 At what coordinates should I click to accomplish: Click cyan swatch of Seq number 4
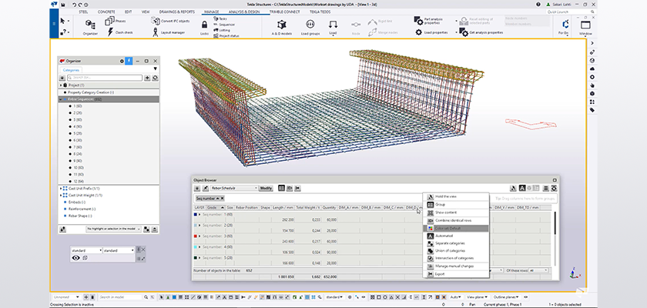pos(196,247)
